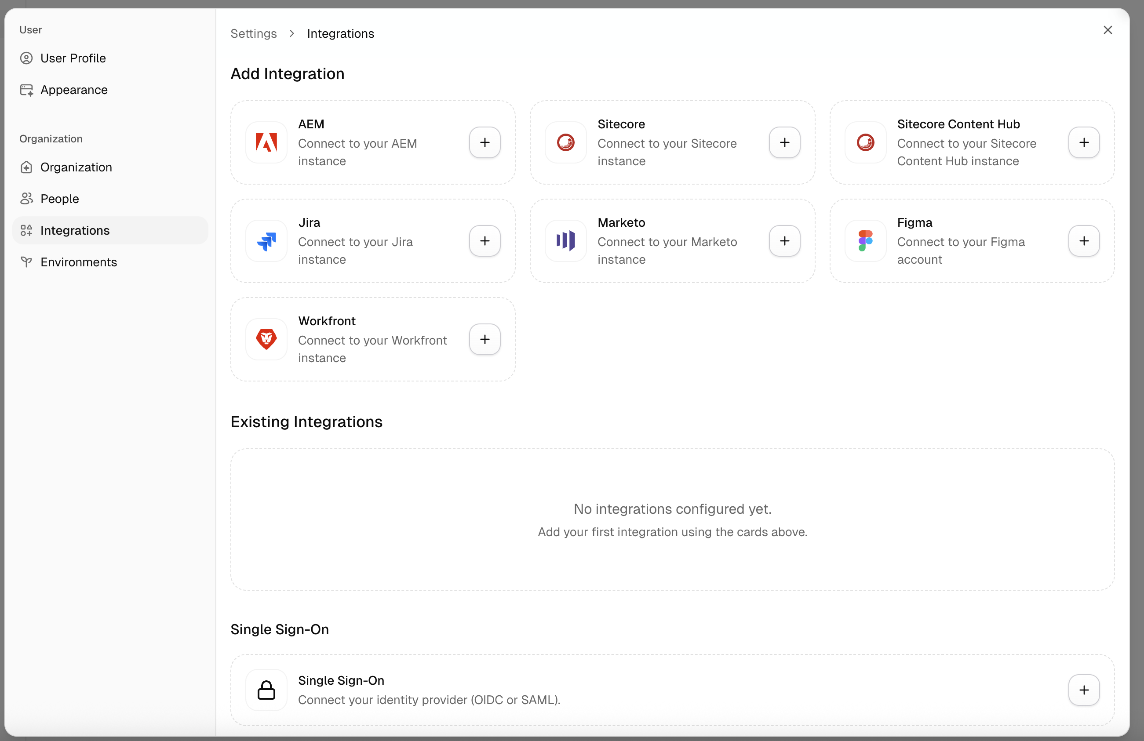Click the AEM Adobe logo icon
Image resolution: width=1144 pixels, height=741 pixels.
point(266,142)
